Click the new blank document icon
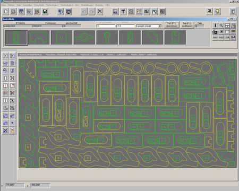 [x=6, y=12]
